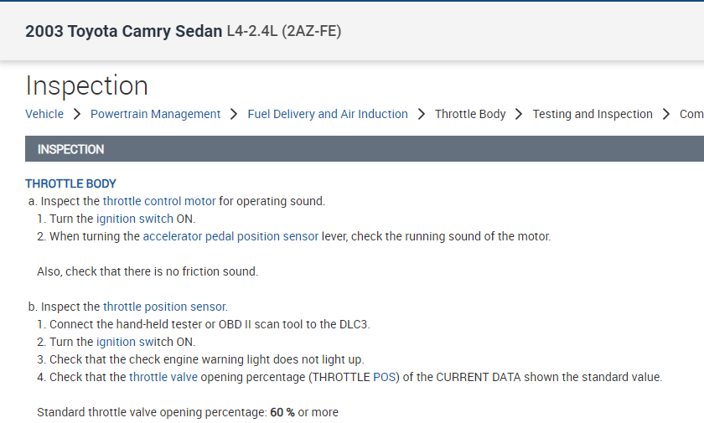Go to Powertrain Management breadcrumb
The width and height of the screenshot is (704, 423).
tap(155, 114)
